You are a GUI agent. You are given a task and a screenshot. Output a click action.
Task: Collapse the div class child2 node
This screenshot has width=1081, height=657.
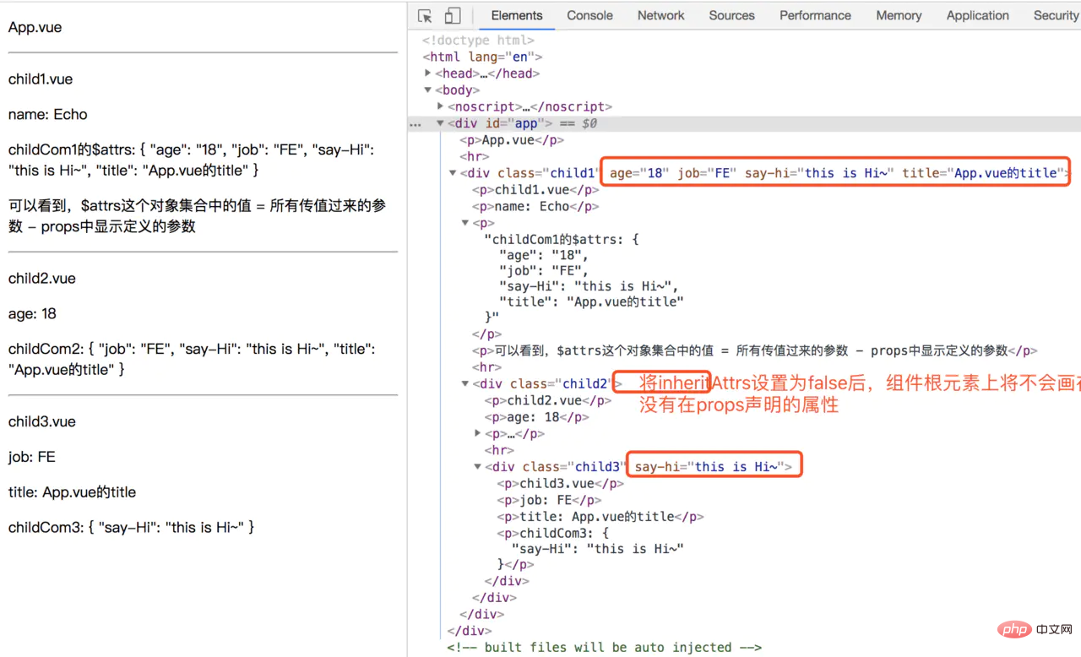click(465, 383)
